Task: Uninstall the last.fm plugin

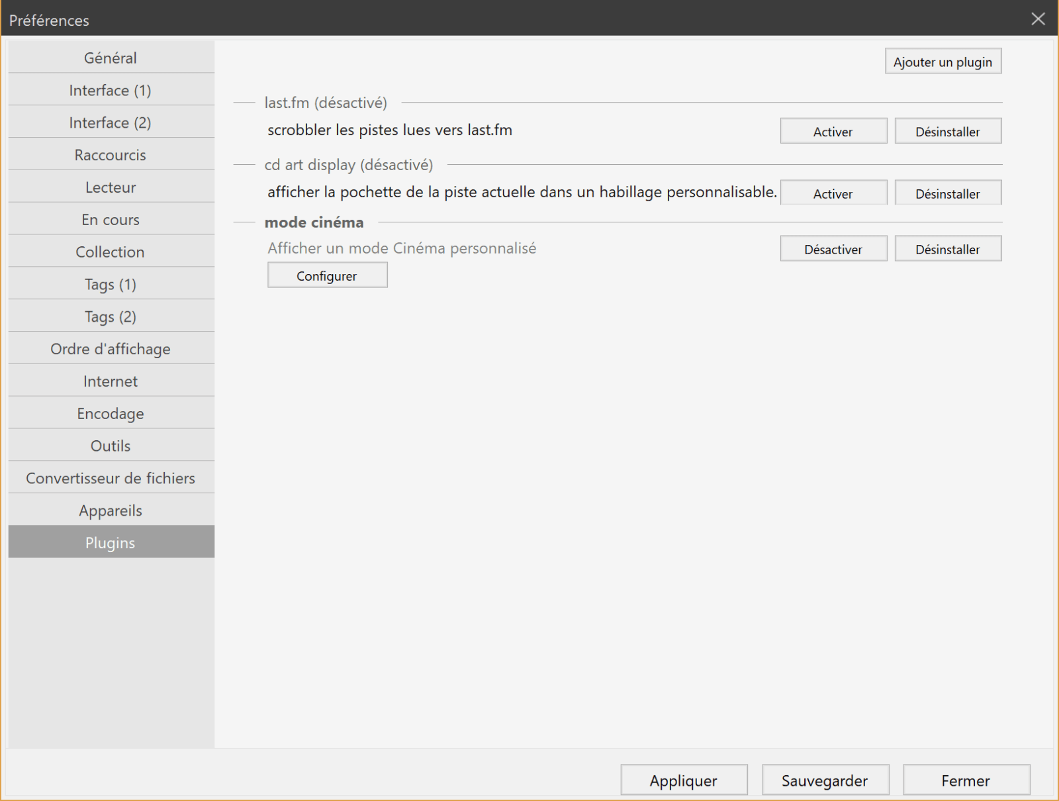Action: point(948,130)
